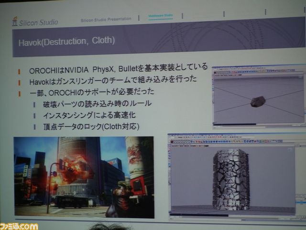
Task: Click the fractured cylinder model in lower viewport
Action: pyautogui.click(x=231, y=179)
